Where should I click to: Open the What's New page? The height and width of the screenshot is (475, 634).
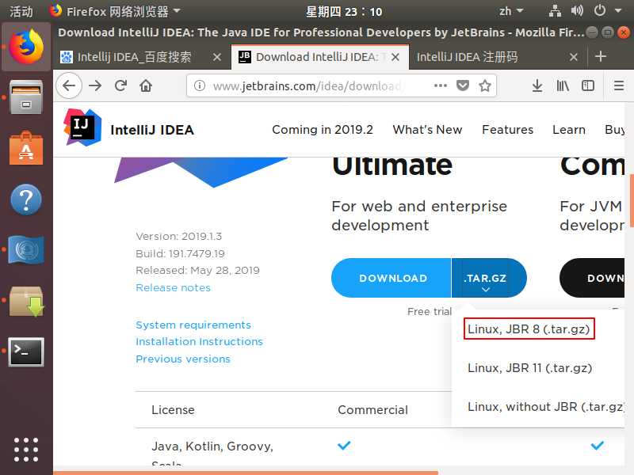427,130
